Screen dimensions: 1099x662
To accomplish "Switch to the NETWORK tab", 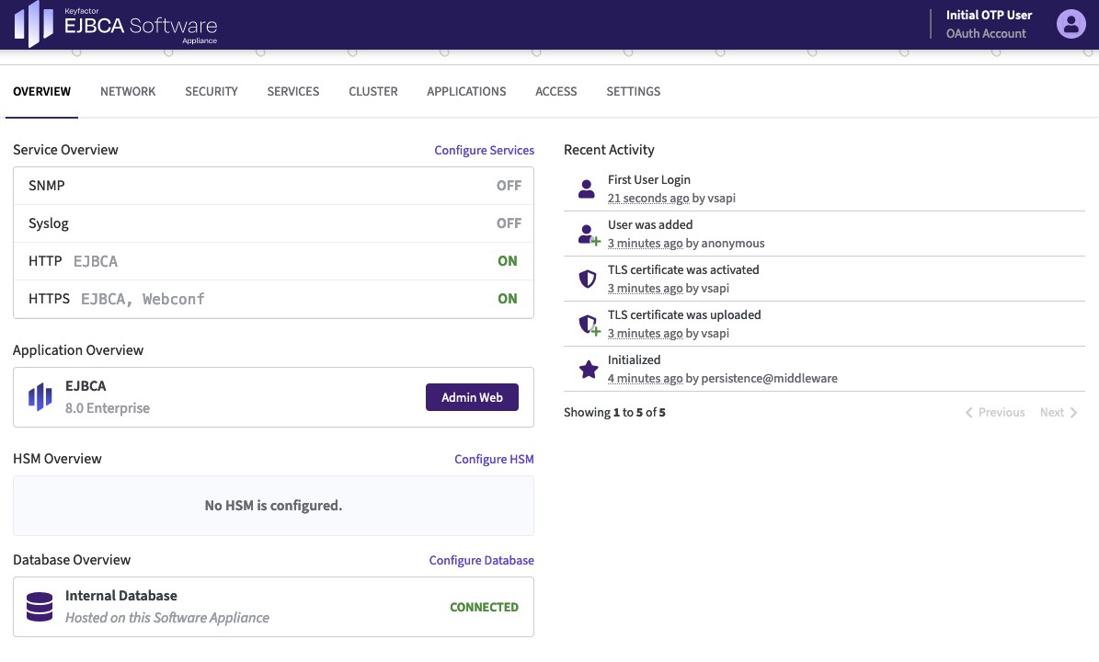I will pyautogui.click(x=128, y=92).
